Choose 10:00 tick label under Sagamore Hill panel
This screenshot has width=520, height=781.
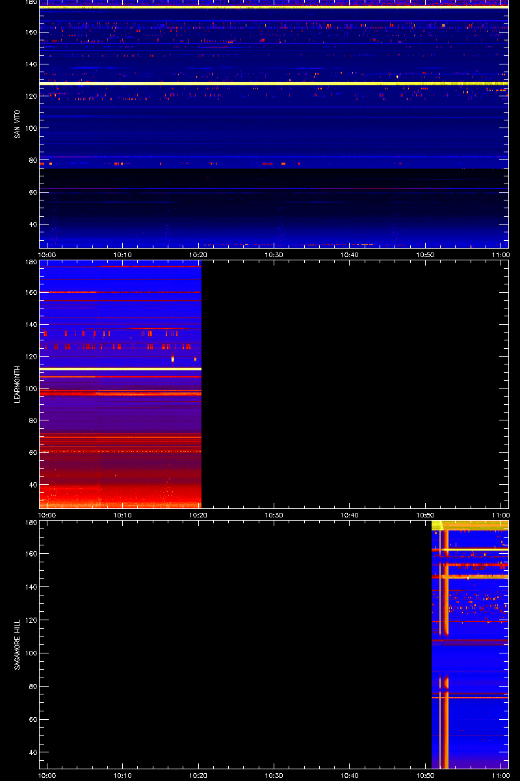[x=47, y=776]
